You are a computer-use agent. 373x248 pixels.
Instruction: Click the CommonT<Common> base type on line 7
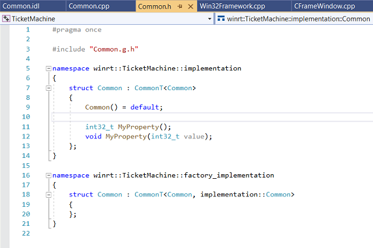tap(165, 88)
